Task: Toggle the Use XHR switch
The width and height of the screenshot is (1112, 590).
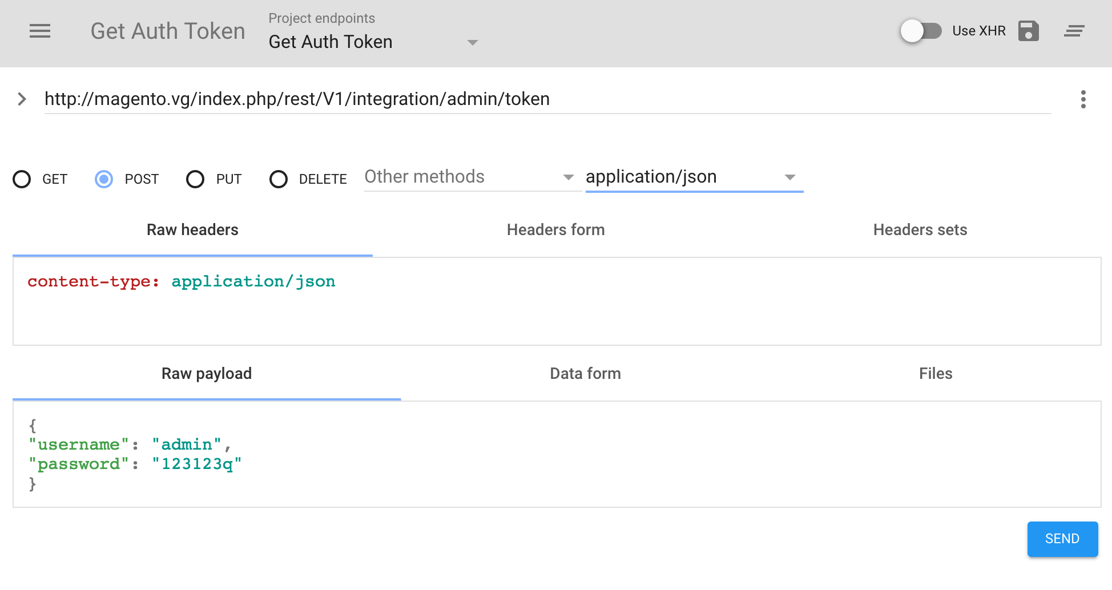Action: (920, 31)
